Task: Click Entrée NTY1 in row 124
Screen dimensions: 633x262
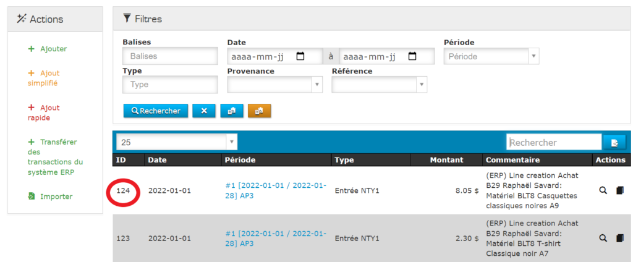Action: [357, 190]
